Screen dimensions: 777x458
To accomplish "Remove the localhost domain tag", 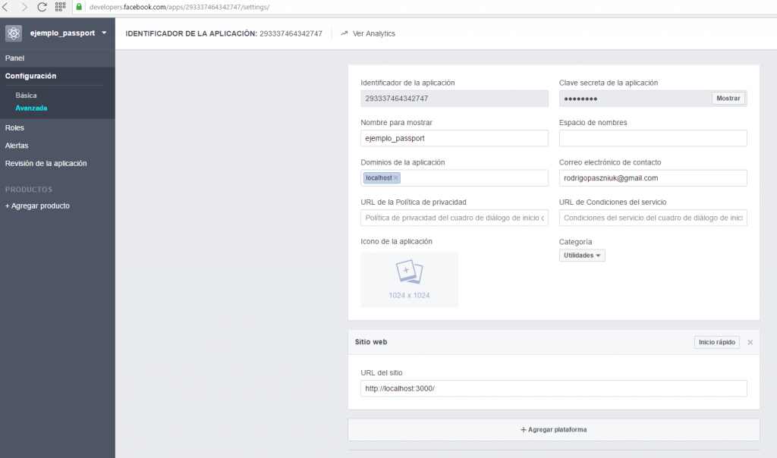I will pyautogui.click(x=396, y=178).
